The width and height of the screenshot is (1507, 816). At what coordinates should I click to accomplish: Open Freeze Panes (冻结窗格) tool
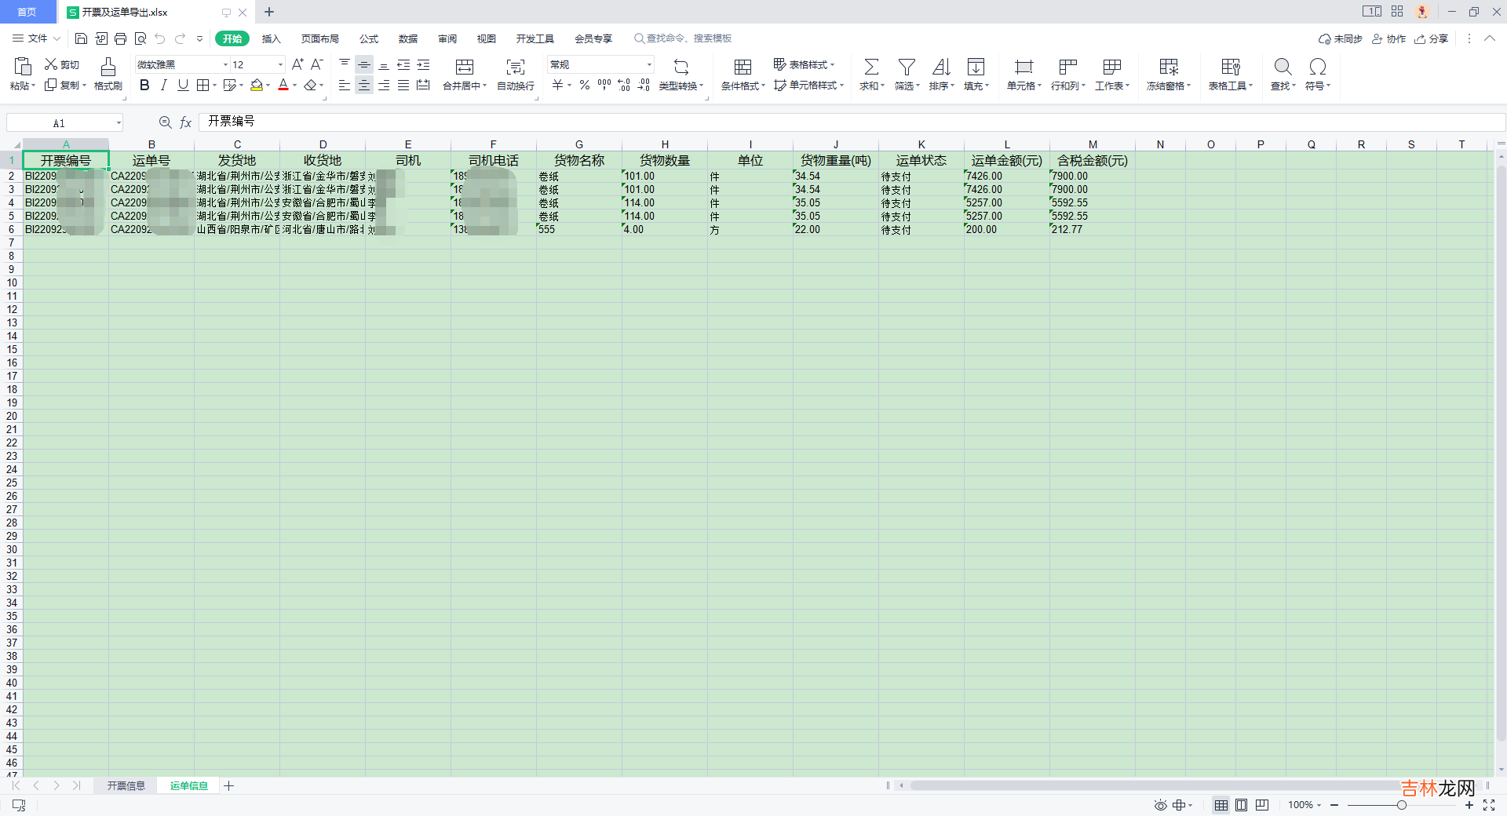click(1169, 67)
